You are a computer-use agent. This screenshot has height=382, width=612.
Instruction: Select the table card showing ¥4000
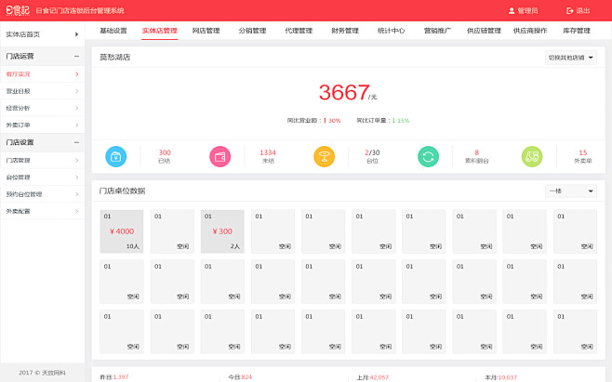click(x=122, y=231)
